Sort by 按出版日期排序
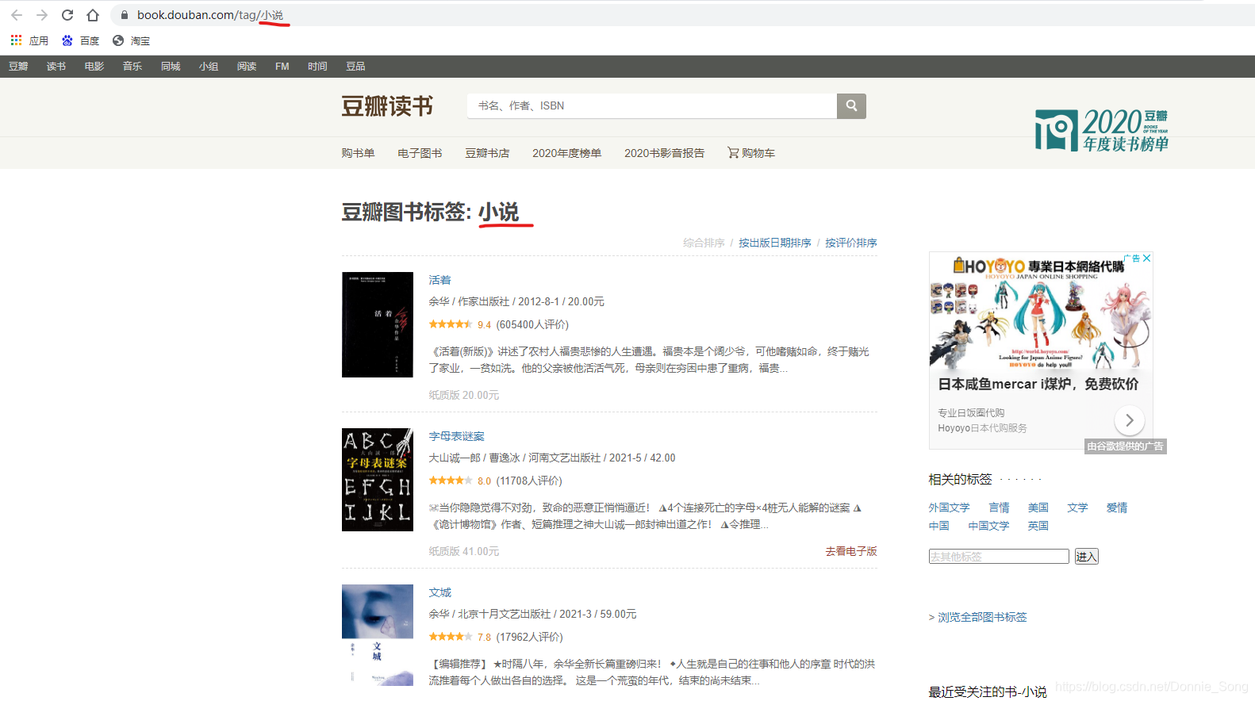 [x=775, y=243]
